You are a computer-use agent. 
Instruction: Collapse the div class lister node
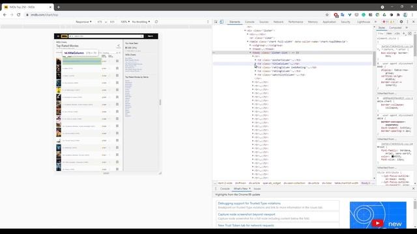(245, 31)
